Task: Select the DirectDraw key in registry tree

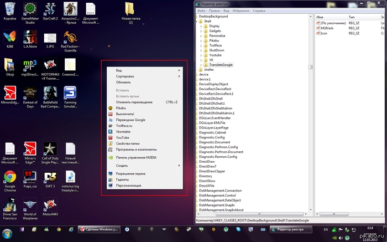Action: 207,161
